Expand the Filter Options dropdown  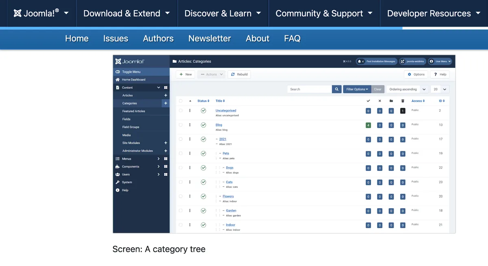tap(357, 89)
